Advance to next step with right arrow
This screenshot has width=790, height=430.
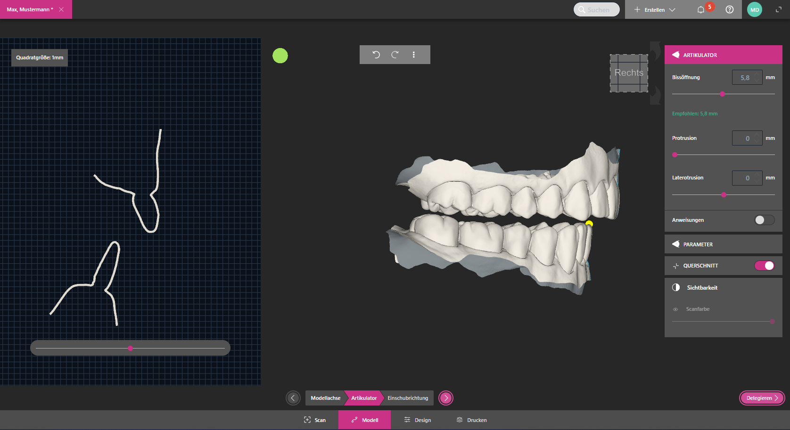point(446,398)
